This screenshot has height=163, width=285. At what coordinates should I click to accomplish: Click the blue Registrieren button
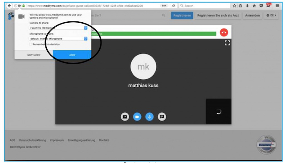point(182,16)
